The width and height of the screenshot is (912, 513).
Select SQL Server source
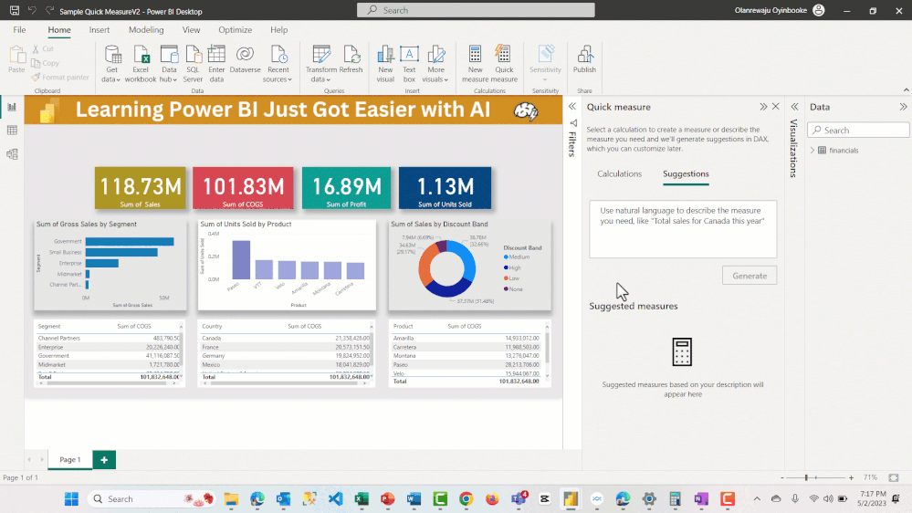coord(194,55)
